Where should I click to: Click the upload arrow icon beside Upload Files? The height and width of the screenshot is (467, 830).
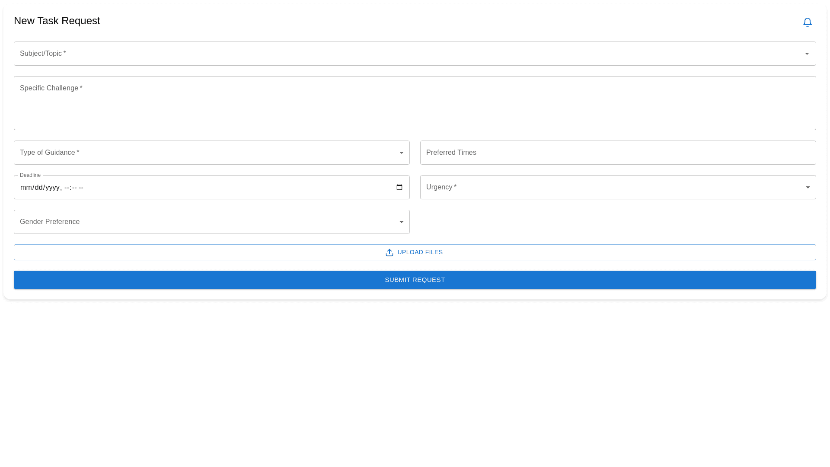coord(389,252)
